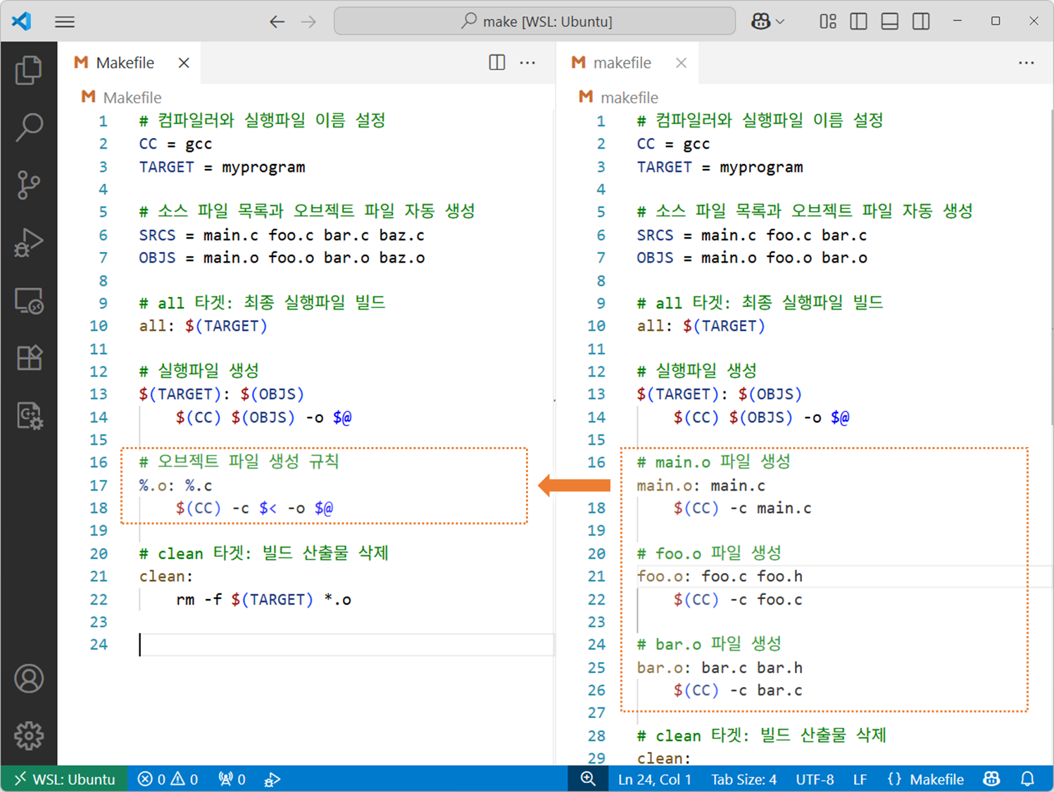Viewport: 1054px width, 792px height.
Task: Click 'main.o: main.c' in right editor
Action: tap(701, 486)
